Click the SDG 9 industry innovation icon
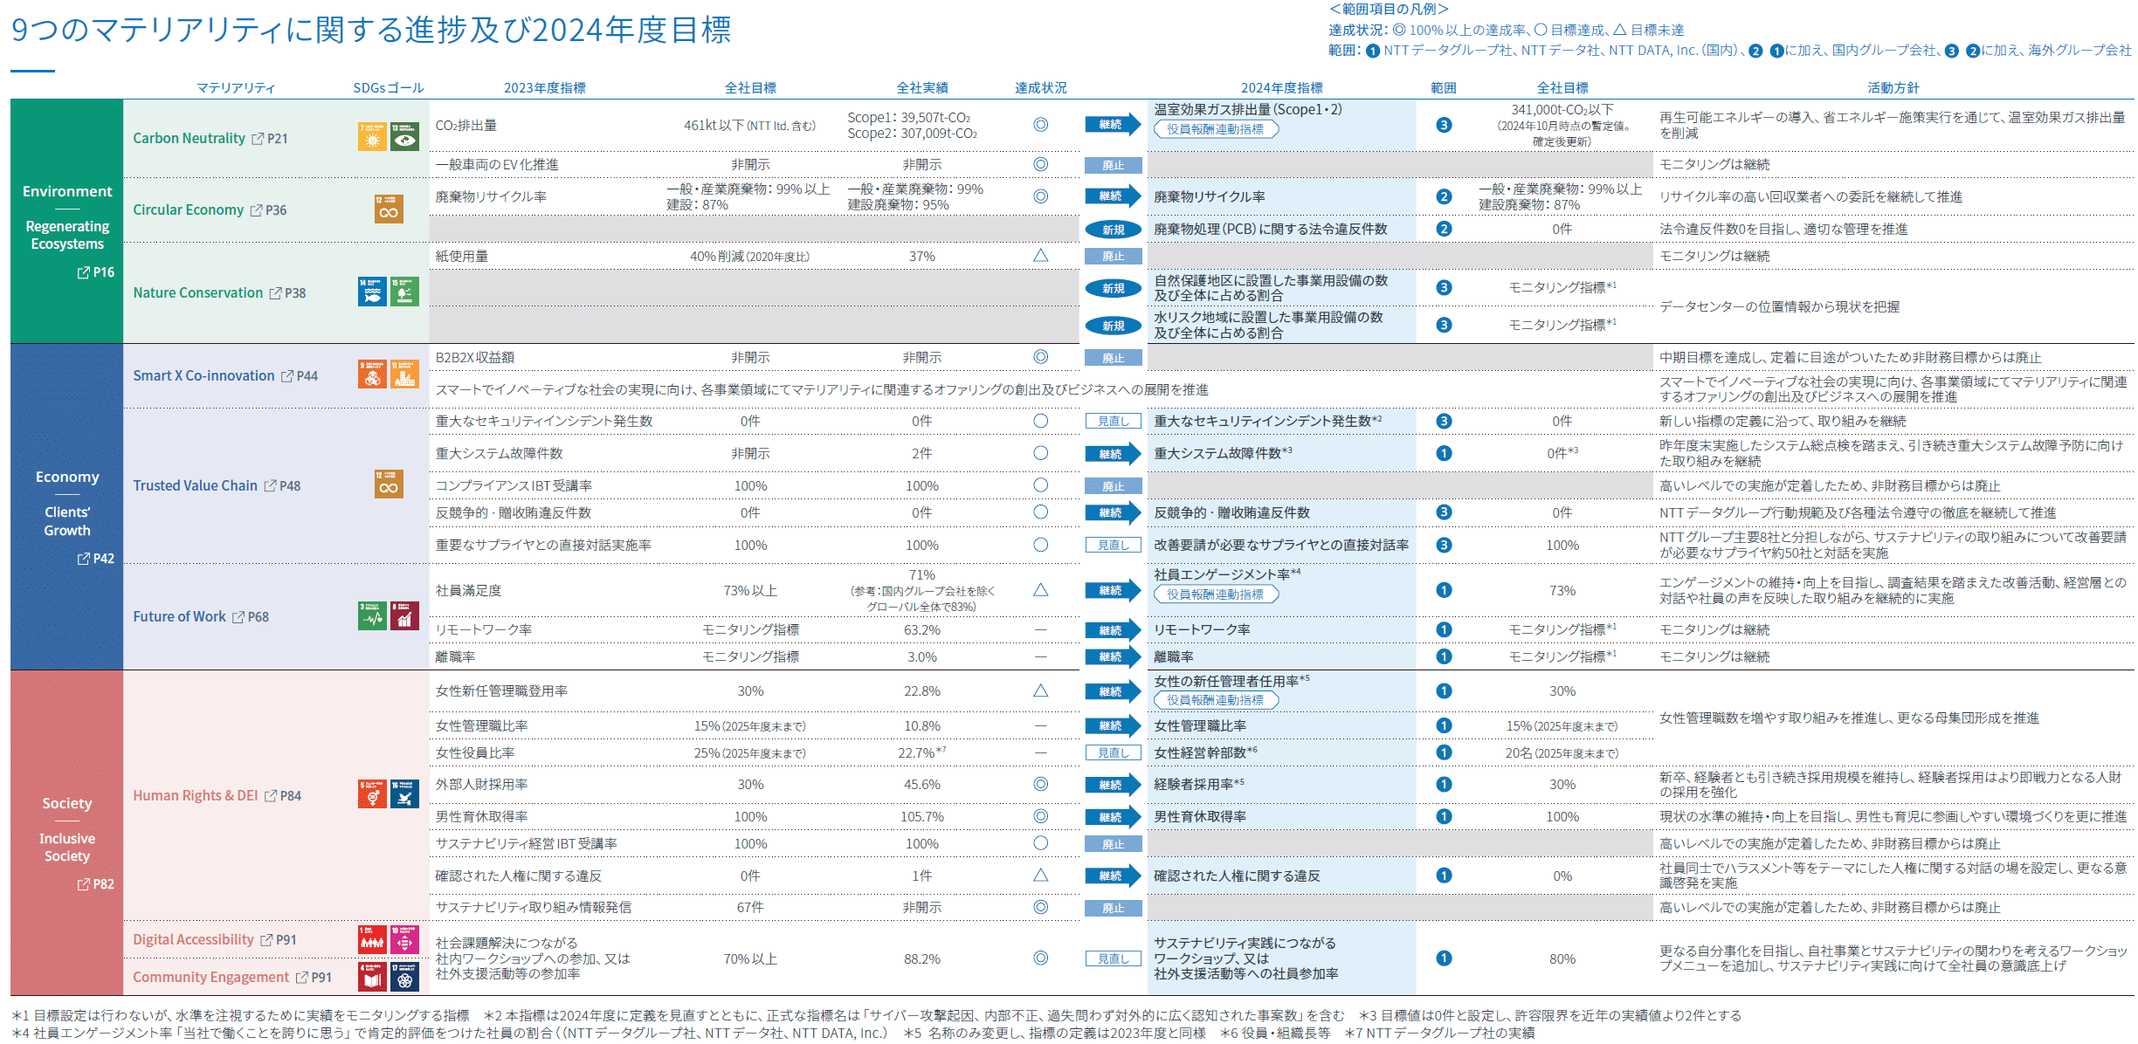Screen dimensions: 2138x1044 point(372,374)
